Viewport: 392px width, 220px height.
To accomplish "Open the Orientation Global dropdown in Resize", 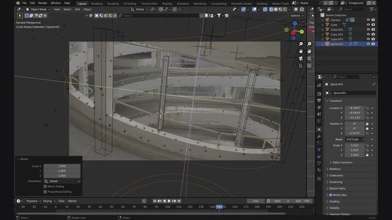I will tap(62, 181).
